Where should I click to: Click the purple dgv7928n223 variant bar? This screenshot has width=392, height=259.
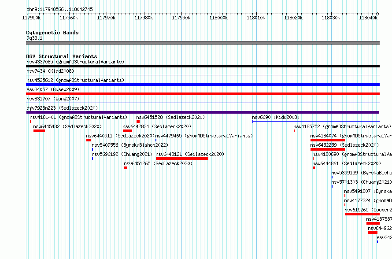tap(203, 112)
